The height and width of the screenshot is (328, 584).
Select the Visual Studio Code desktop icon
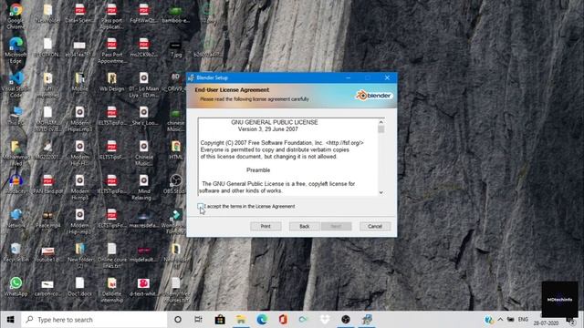pyautogui.click(x=16, y=84)
